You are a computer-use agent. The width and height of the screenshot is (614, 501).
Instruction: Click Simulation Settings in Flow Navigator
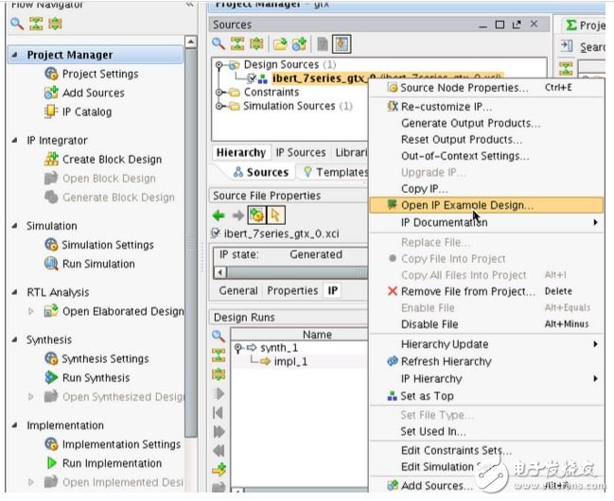click(x=107, y=245)
